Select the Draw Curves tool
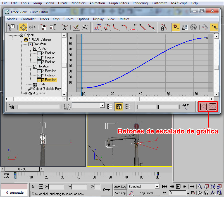The image size is (224, 197). (x=76, y=27)
